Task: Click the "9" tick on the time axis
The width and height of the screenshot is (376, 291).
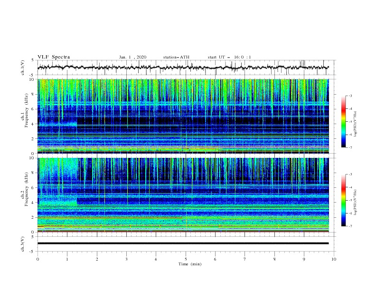Action: click(304, 259)
